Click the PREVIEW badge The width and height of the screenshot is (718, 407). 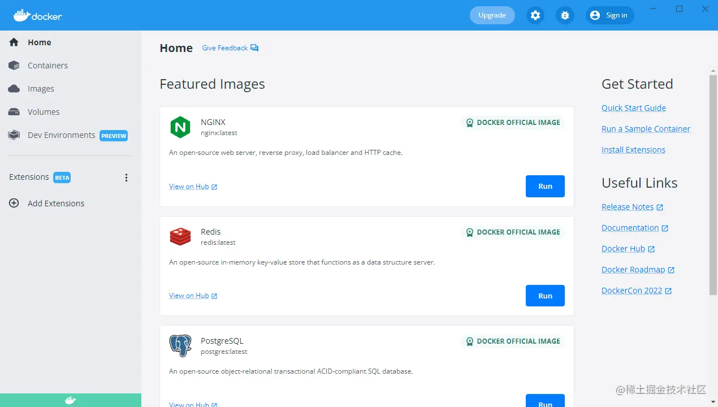point(114,136)
